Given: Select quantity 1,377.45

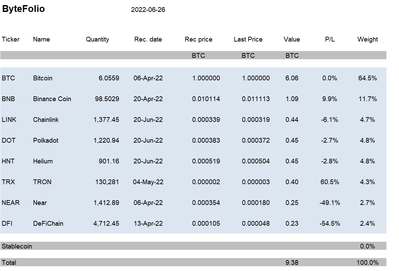Looking at the screenshot, I should 106,120.
